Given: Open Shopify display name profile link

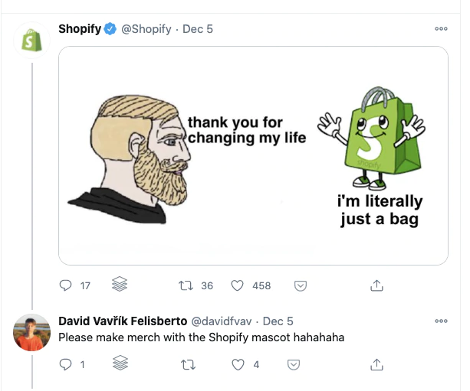Looking at the screenshot, I should point(80,29).
